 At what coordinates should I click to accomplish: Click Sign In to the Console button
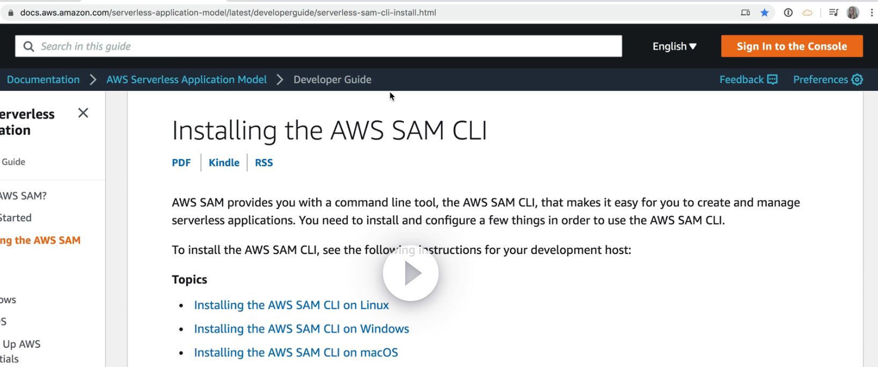pyautogui.click(x=792, y=46)
